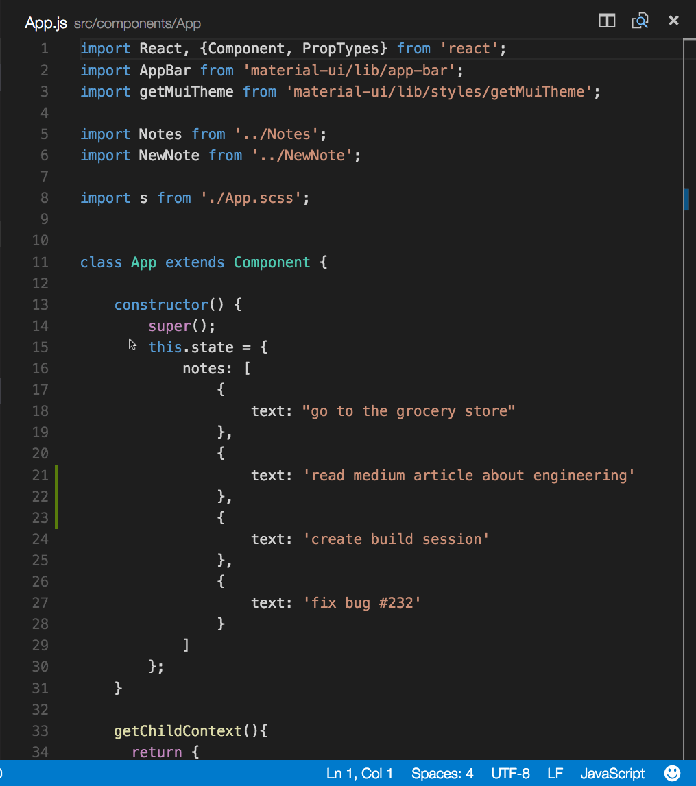696x786 pixels.
Task: Adjust indentation via the Spaces: 4 item
Action: coord(442,773)
